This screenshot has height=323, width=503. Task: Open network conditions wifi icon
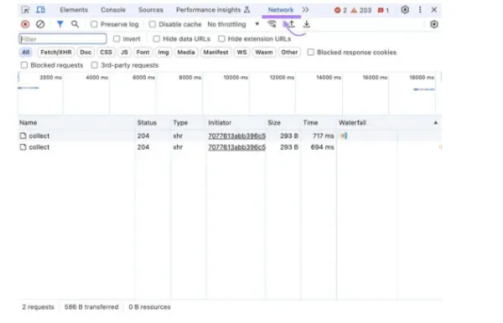pyautogui.click(x=272, y=24)
